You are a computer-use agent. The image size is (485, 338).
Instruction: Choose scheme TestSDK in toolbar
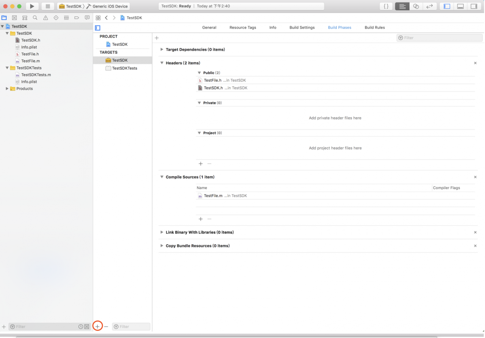click(70, 6)
